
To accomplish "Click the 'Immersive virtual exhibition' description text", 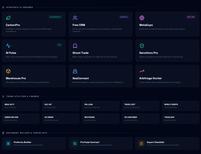I will pos(162,29).
